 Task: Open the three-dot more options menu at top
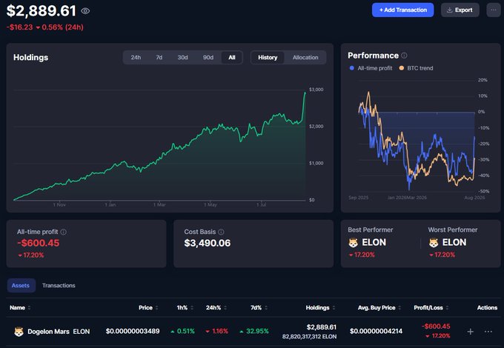pyautogui.click(x=494, y=10)
